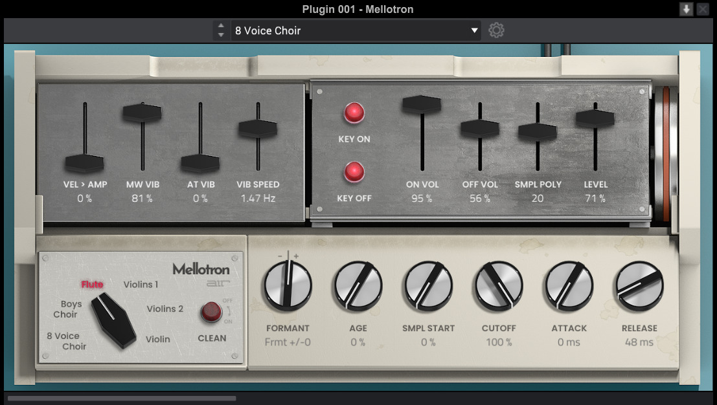Click the FORMANT knob
The image size is (717, 405).
tap(288, 287)
